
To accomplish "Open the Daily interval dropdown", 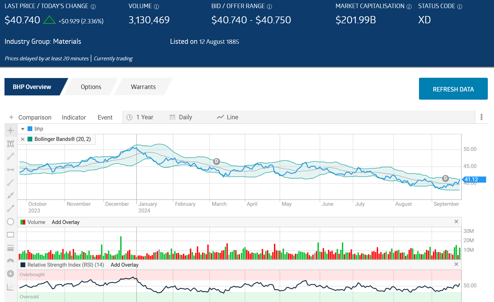I will click(x=181, y=117).
